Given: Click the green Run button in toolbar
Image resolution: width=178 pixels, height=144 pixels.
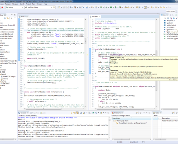Looking at the screenshot, I should (x=111, y=7).
